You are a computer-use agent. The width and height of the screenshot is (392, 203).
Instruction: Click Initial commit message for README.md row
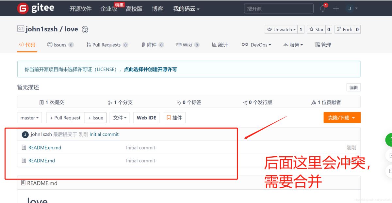[140, 161]
